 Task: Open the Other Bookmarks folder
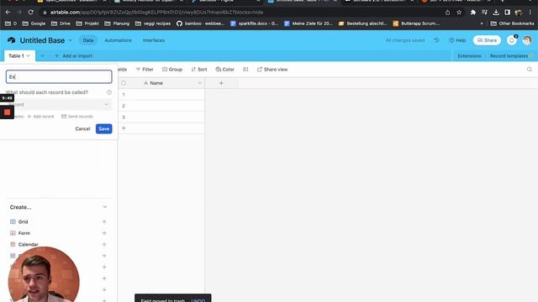point(512,23)
